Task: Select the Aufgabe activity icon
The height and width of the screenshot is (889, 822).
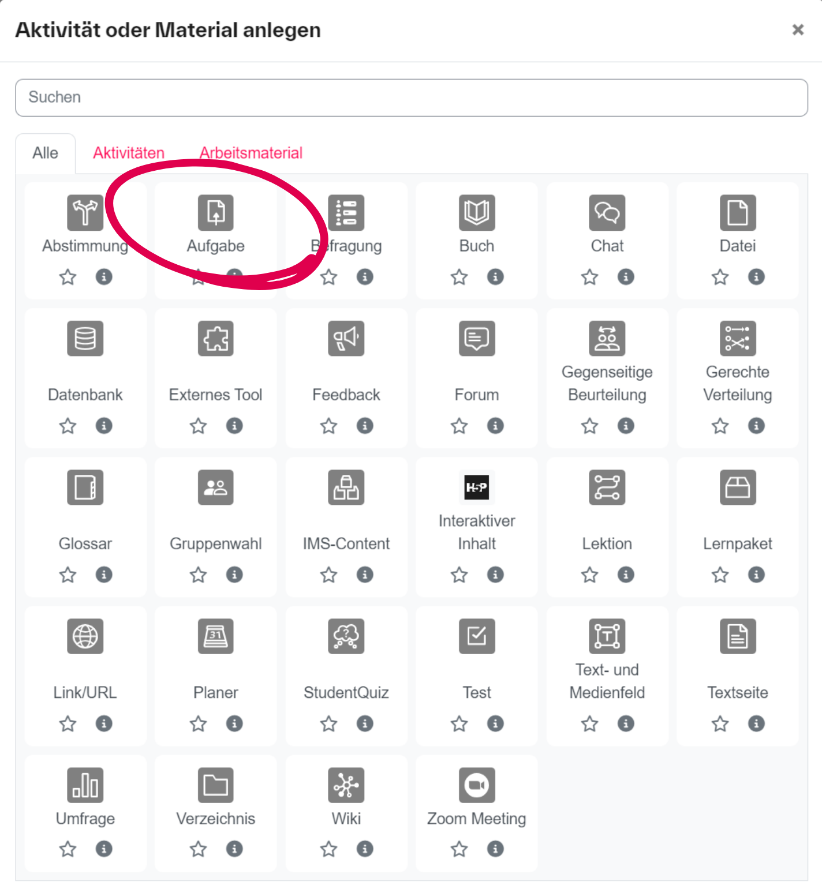Action: 215,212
